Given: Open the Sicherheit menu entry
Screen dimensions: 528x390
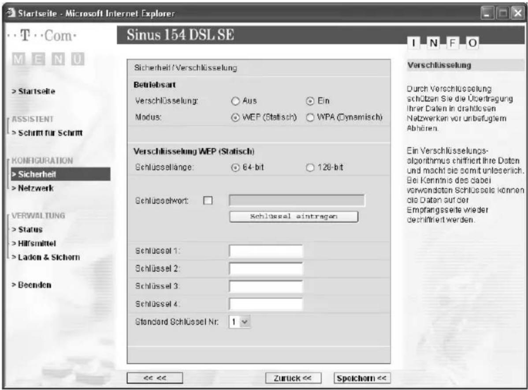Looking at the screenshot, I should [x=61, y=174].
